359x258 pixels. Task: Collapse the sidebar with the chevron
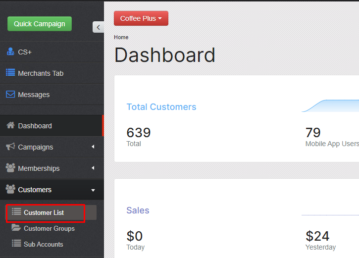pyautogui.click(x=99, y=27)
